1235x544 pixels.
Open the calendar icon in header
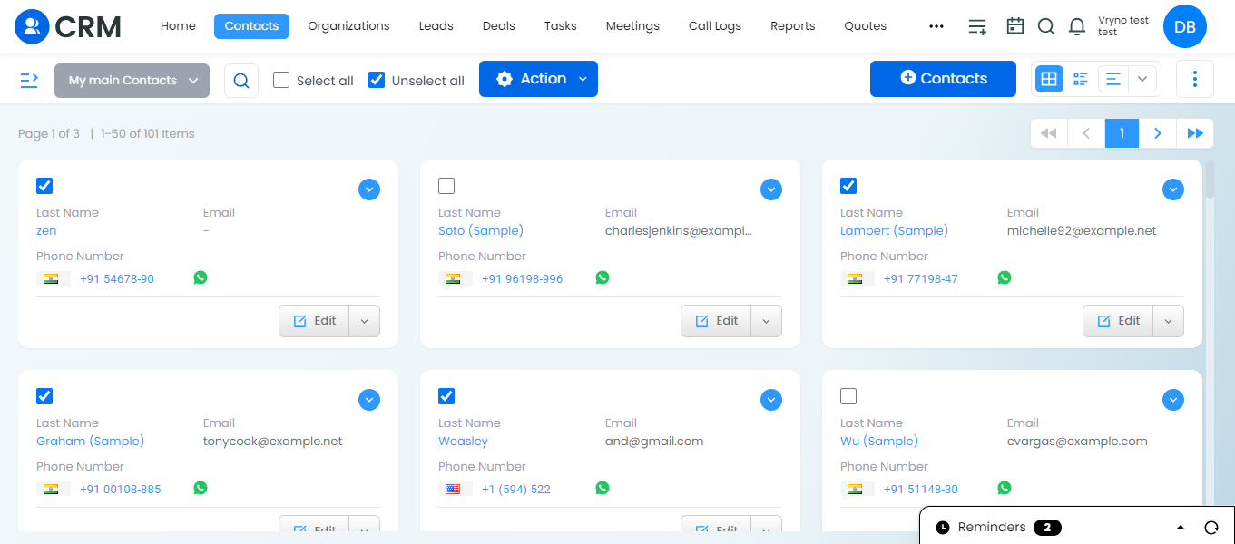pos(1015,26)
